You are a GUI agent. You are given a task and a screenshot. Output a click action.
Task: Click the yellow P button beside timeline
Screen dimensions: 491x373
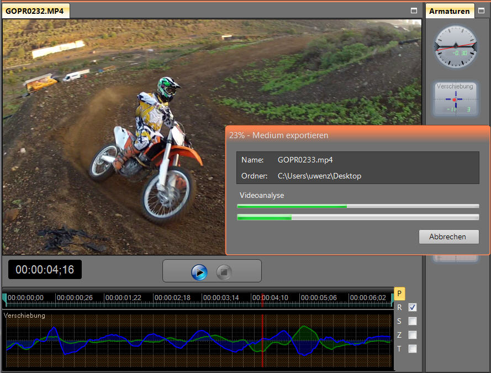pyautogui.click(x=400, y=293)
